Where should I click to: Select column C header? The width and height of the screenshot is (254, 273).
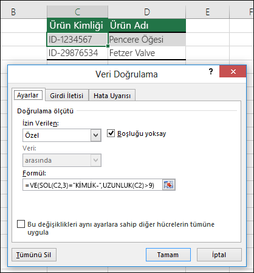[77, 12]
